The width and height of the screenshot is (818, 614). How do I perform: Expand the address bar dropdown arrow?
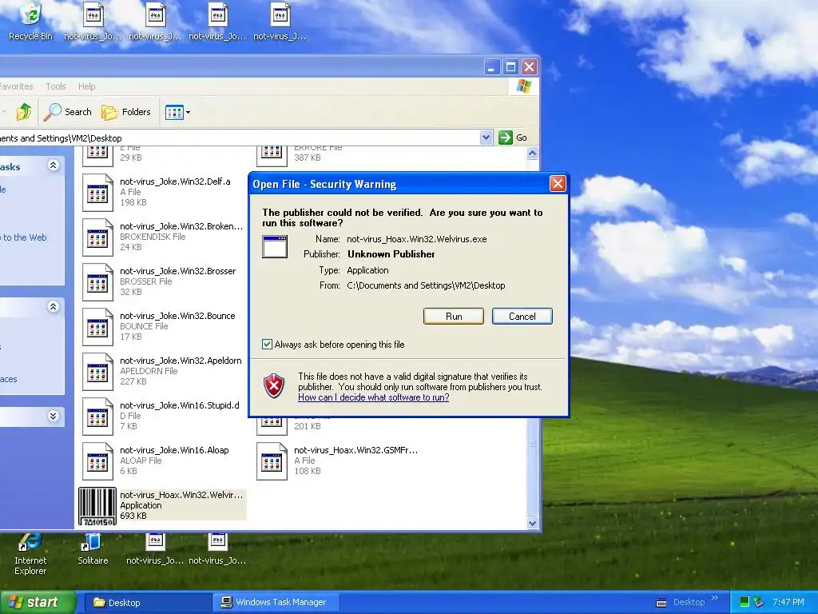[486, 138]
